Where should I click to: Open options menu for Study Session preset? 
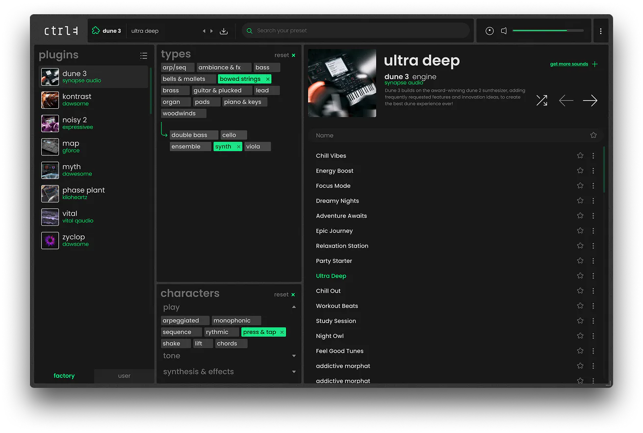pyautogui.click(x=593, y=321)
